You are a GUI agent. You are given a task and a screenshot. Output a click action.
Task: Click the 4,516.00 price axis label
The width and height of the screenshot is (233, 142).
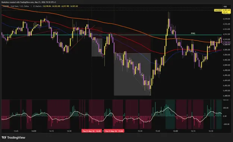(x=226, y=24)
